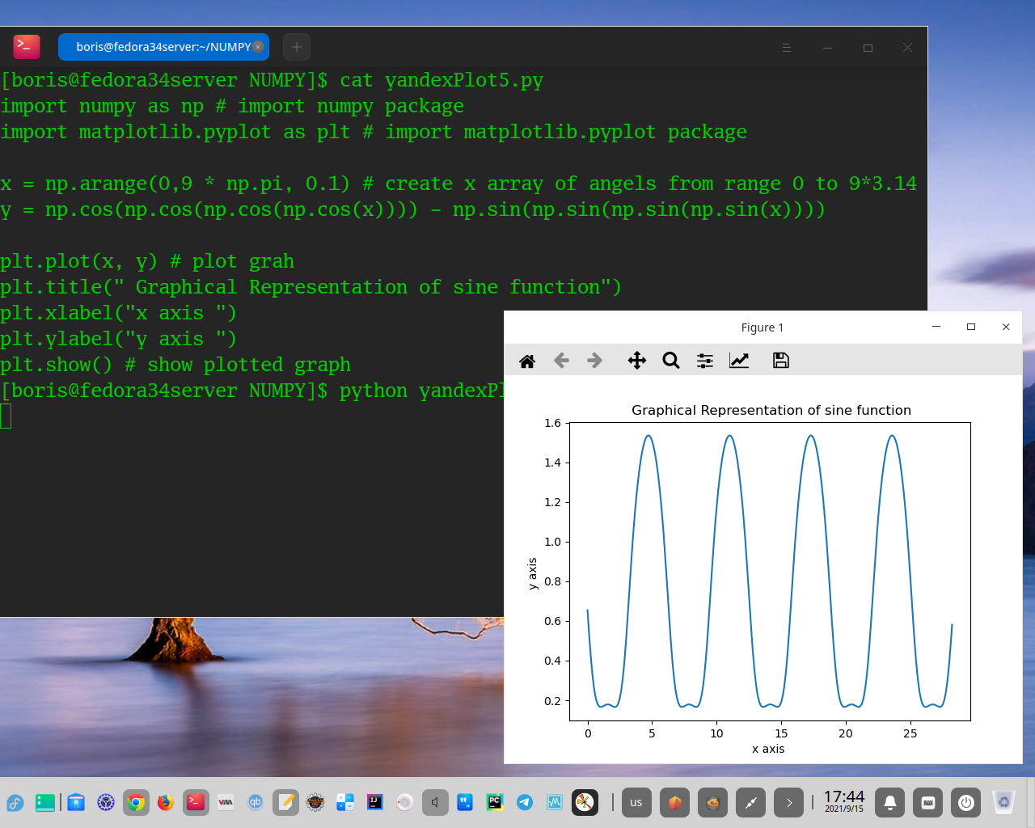Click the Forward navigation arrow in Figure 1
Image resolution: width=1035 pixels, height=828 pixels.
(x=595, y=361)
